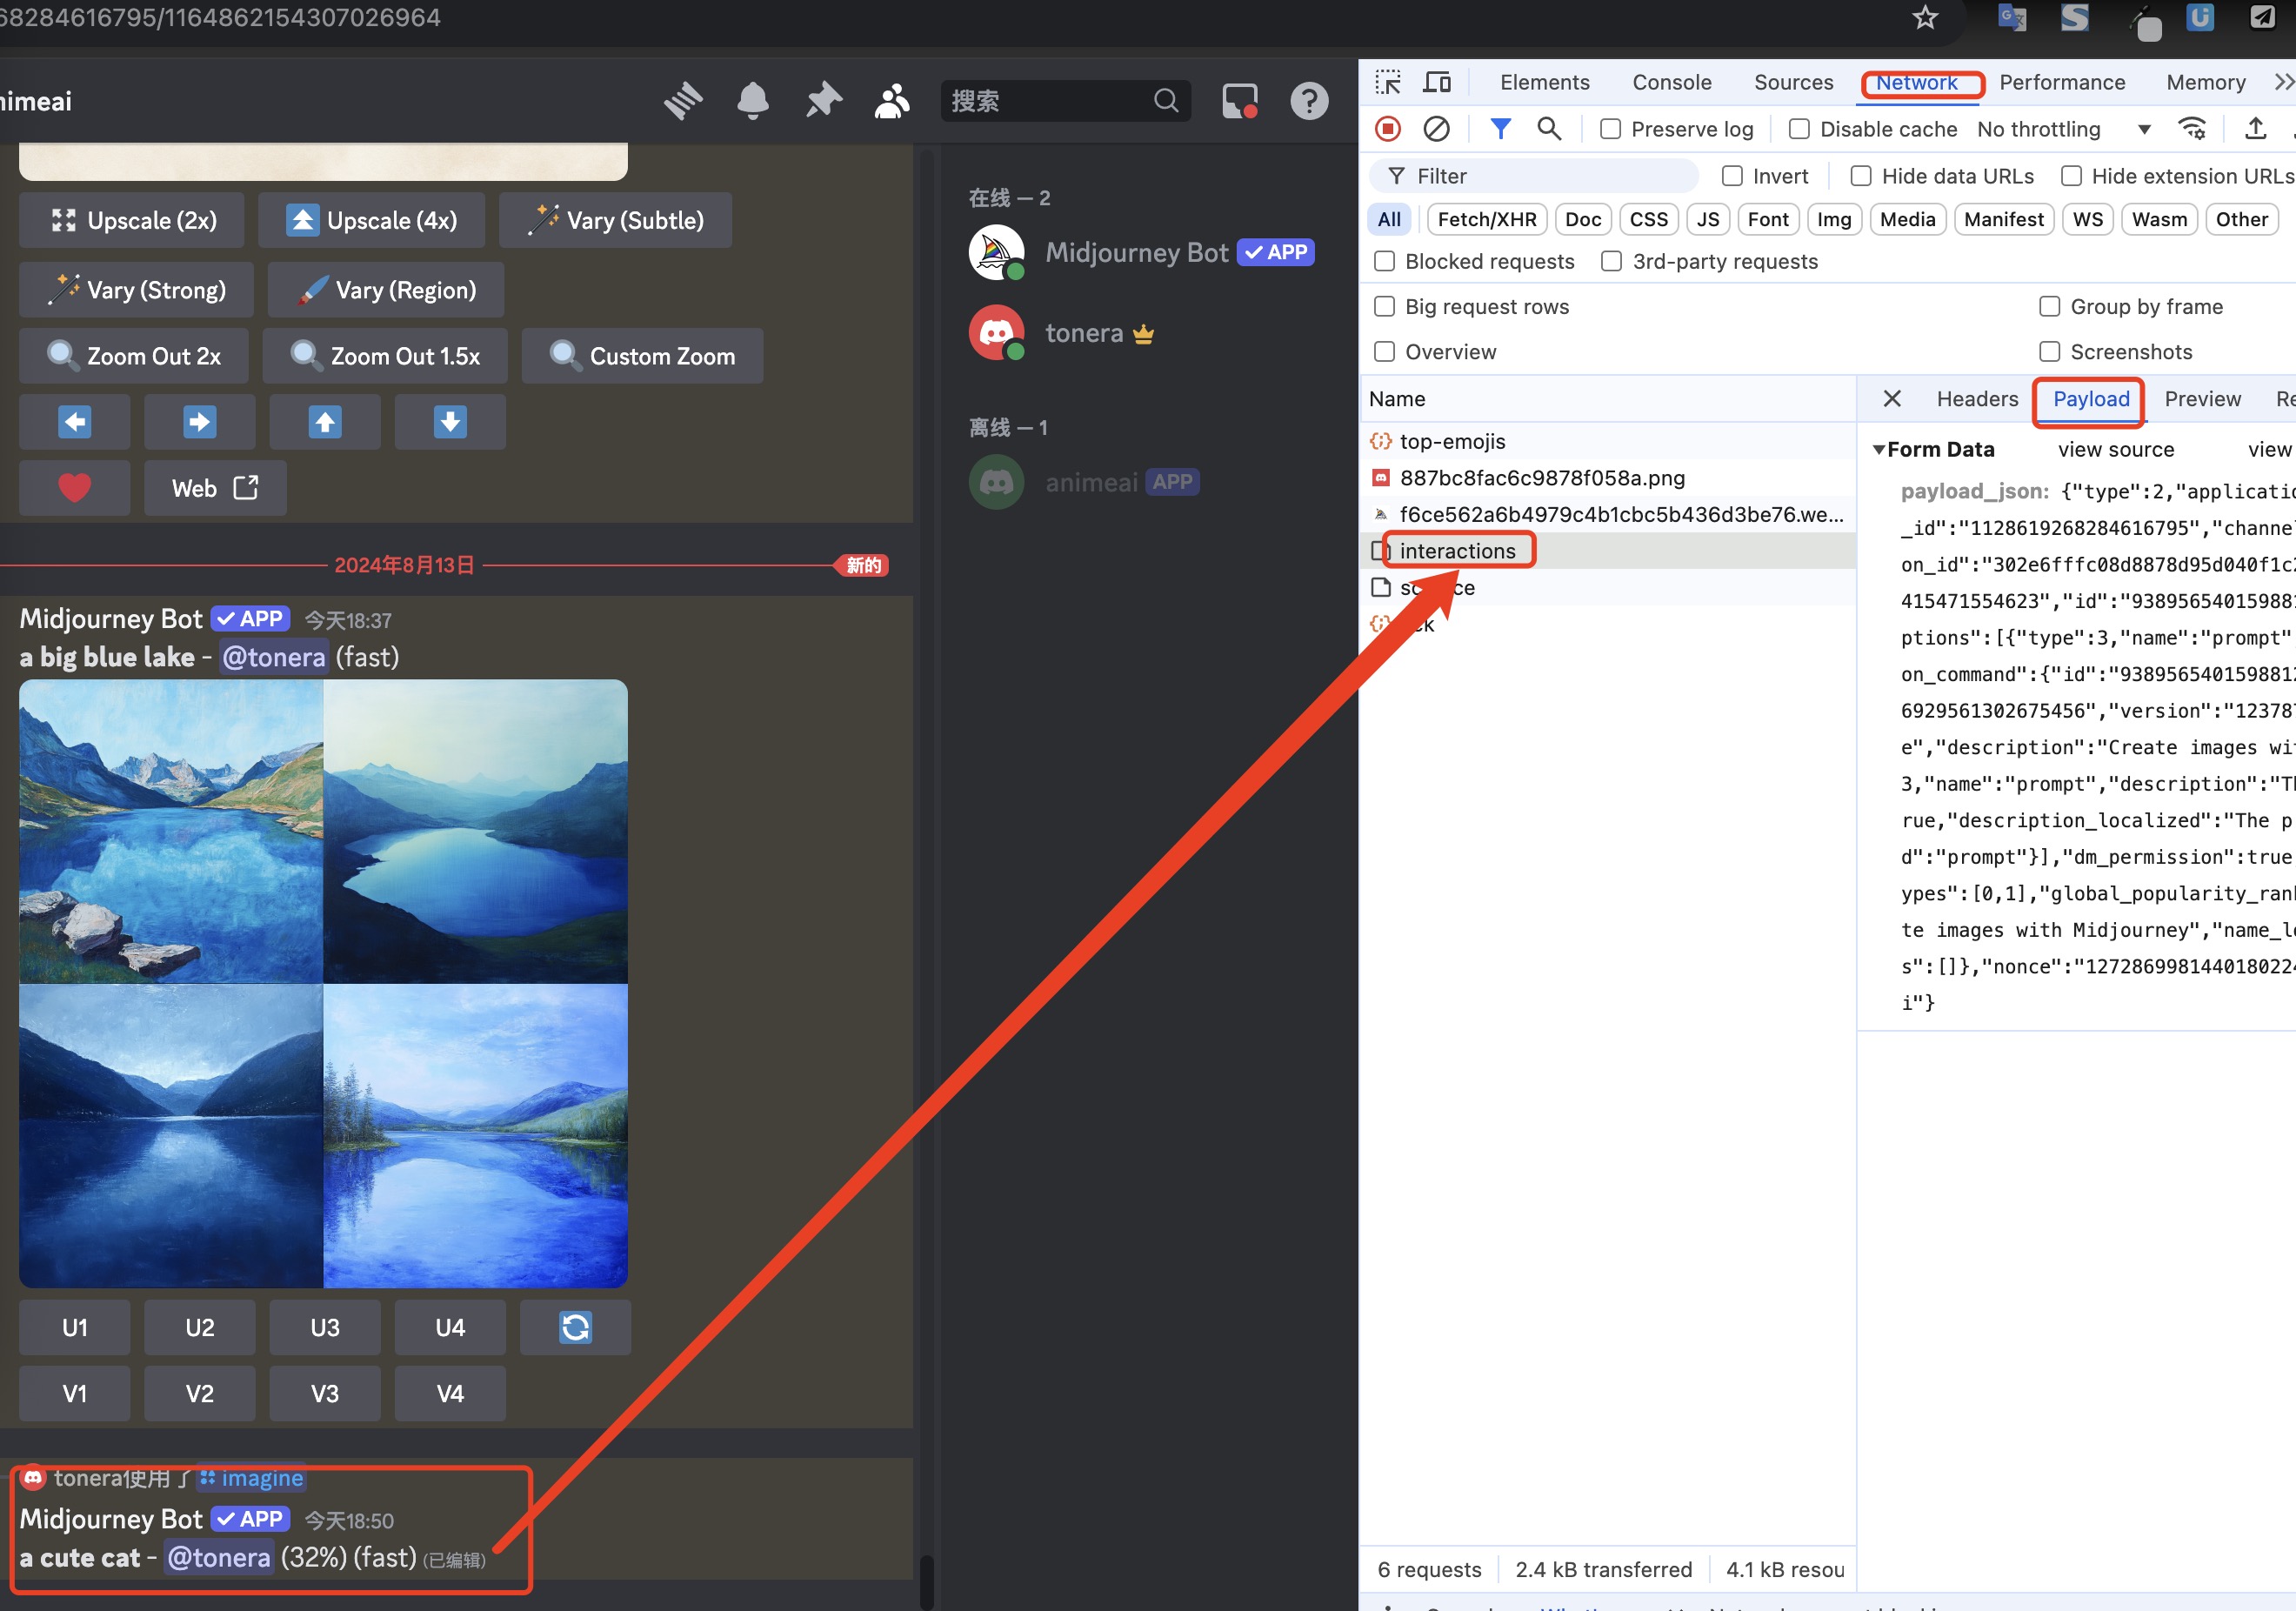Viewport: 2296px width, 1611px height.
Task: Click the re-roll refresh button beside U4
Action: (x=575, y=1327)
